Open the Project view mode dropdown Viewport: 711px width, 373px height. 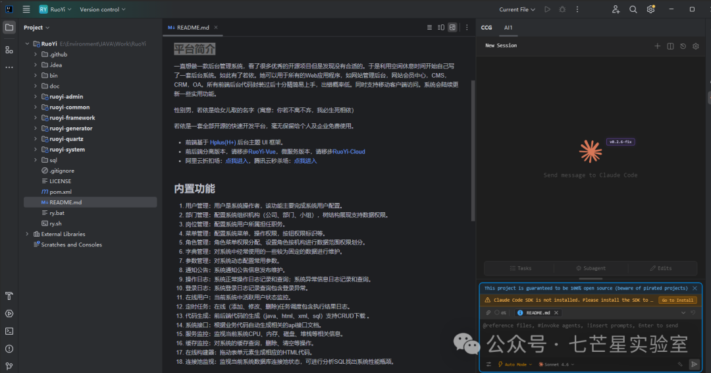(x=37, y=27)
